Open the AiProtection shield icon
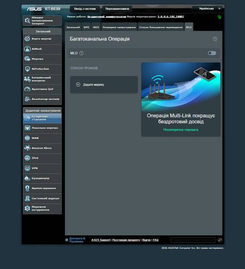 (x=27, y=69)
